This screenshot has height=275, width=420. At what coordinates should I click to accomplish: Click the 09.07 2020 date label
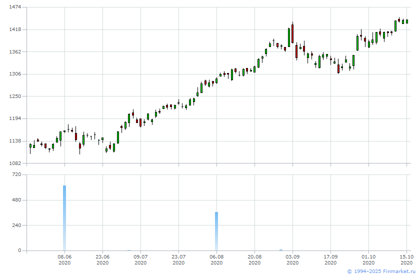coord(140,259)
